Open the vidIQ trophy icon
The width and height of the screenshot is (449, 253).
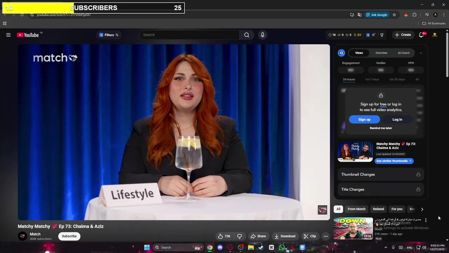[382, 35]
